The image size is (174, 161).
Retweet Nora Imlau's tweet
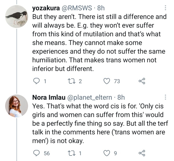pos(71,153)
